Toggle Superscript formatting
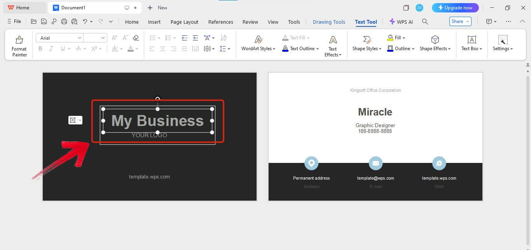This screenshot has height=250, width=531. (x=94, y=49)
